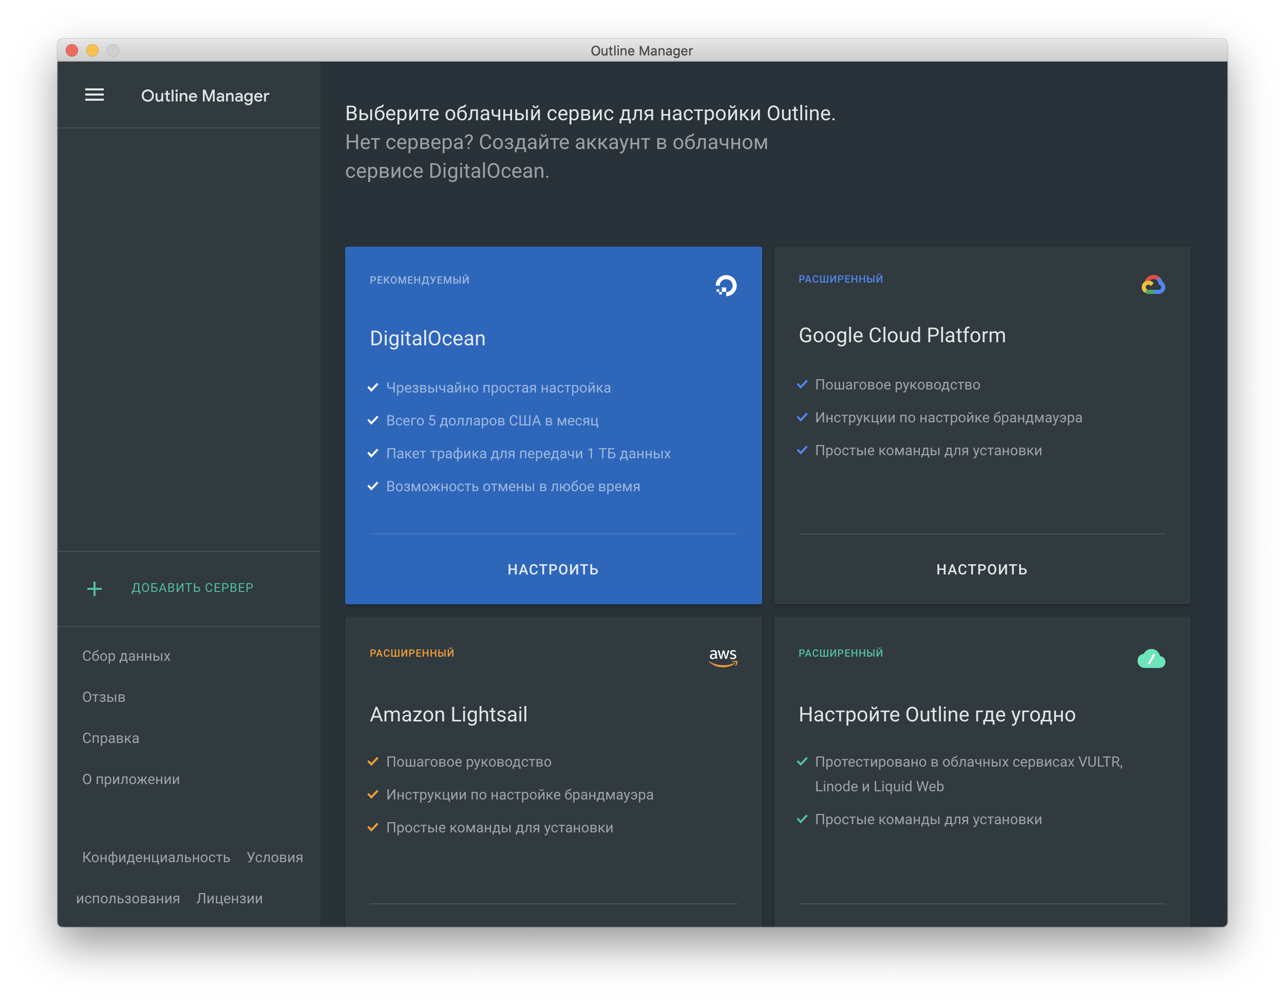Image resolution: width=1285 pixels, height=1003 pixels.
Task: Click the green cloud Outline icon
Action: [1151, 659]
